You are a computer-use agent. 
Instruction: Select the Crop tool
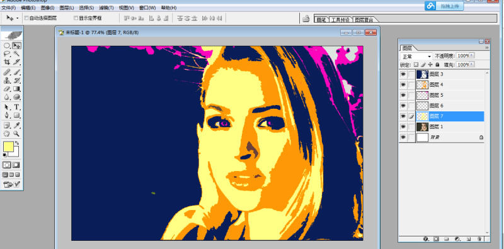[7, 62]
